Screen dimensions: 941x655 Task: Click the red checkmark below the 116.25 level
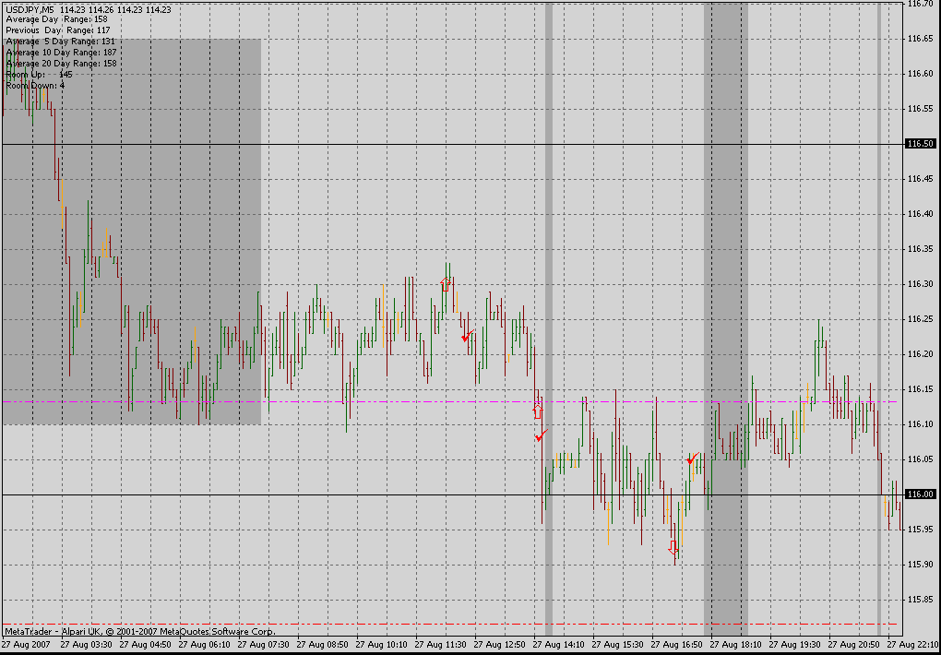coord(468,336)
